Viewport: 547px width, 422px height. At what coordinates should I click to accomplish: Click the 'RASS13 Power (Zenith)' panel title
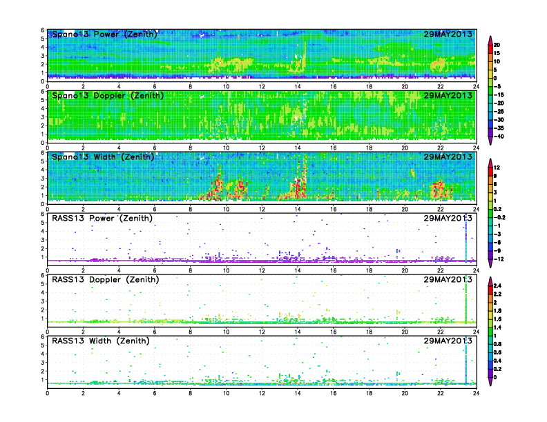(x=102, y=219)
